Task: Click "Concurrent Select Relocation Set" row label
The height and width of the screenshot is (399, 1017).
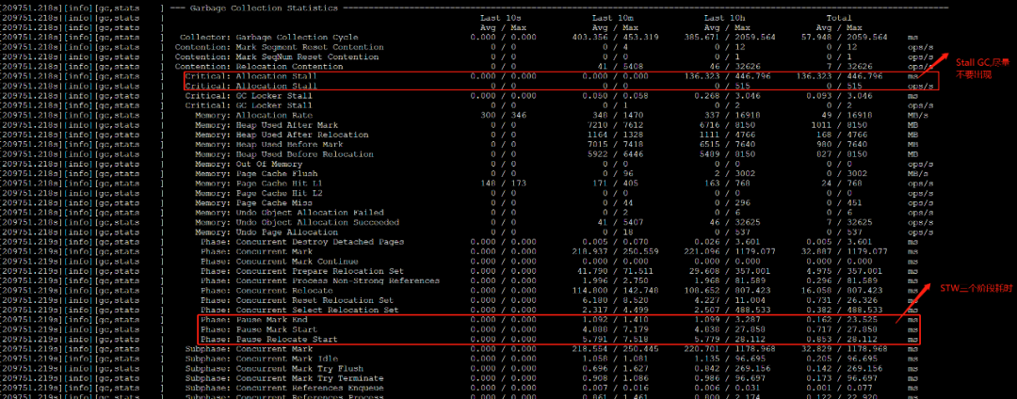Action: pos(317,311)
